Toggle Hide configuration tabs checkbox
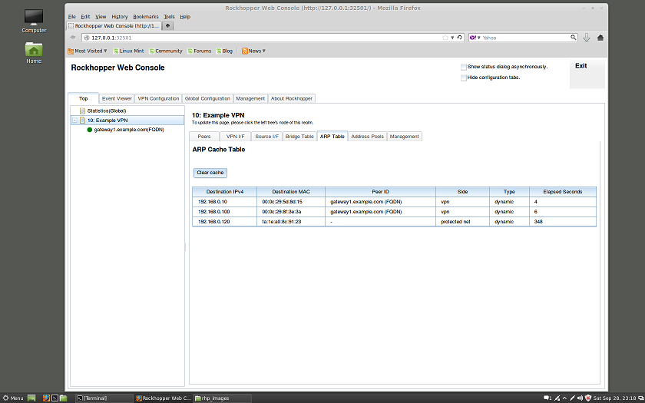Viewport: 645px width, 403px height. click(x=463, y=78)
